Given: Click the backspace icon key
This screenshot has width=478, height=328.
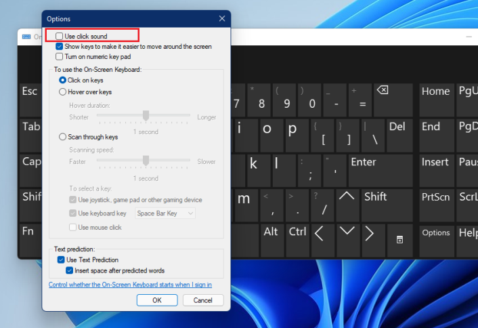Looking at the screenshot, I should click(x=393, y=100).
